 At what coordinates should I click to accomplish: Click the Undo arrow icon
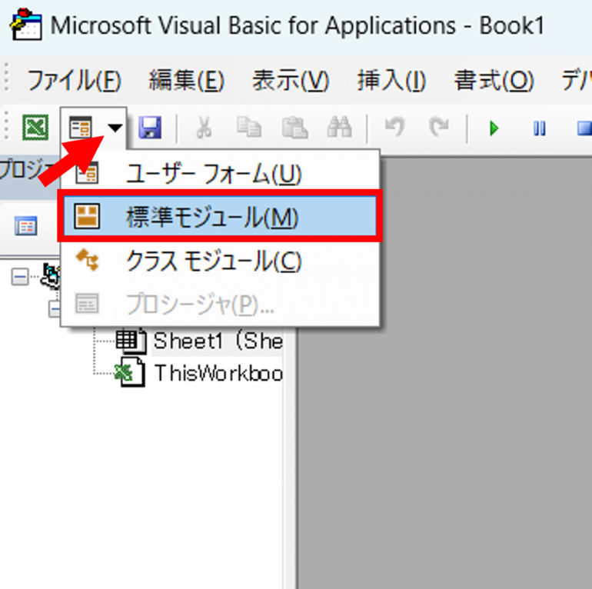(x=394, y=127)
